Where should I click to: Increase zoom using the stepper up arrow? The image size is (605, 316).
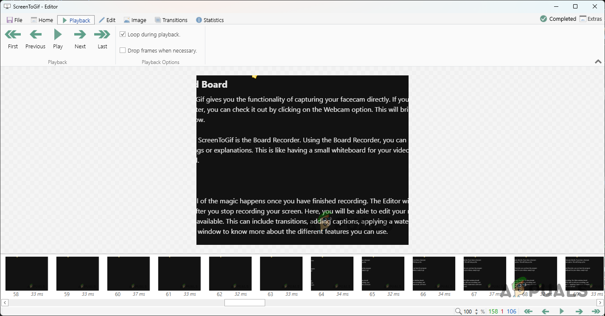click(x=477, y=310)
